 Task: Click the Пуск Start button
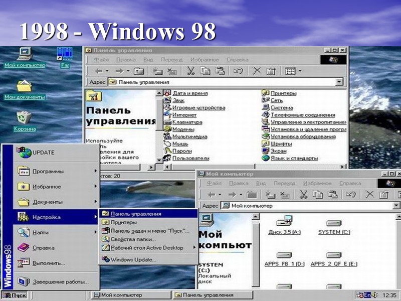(14, 295)
